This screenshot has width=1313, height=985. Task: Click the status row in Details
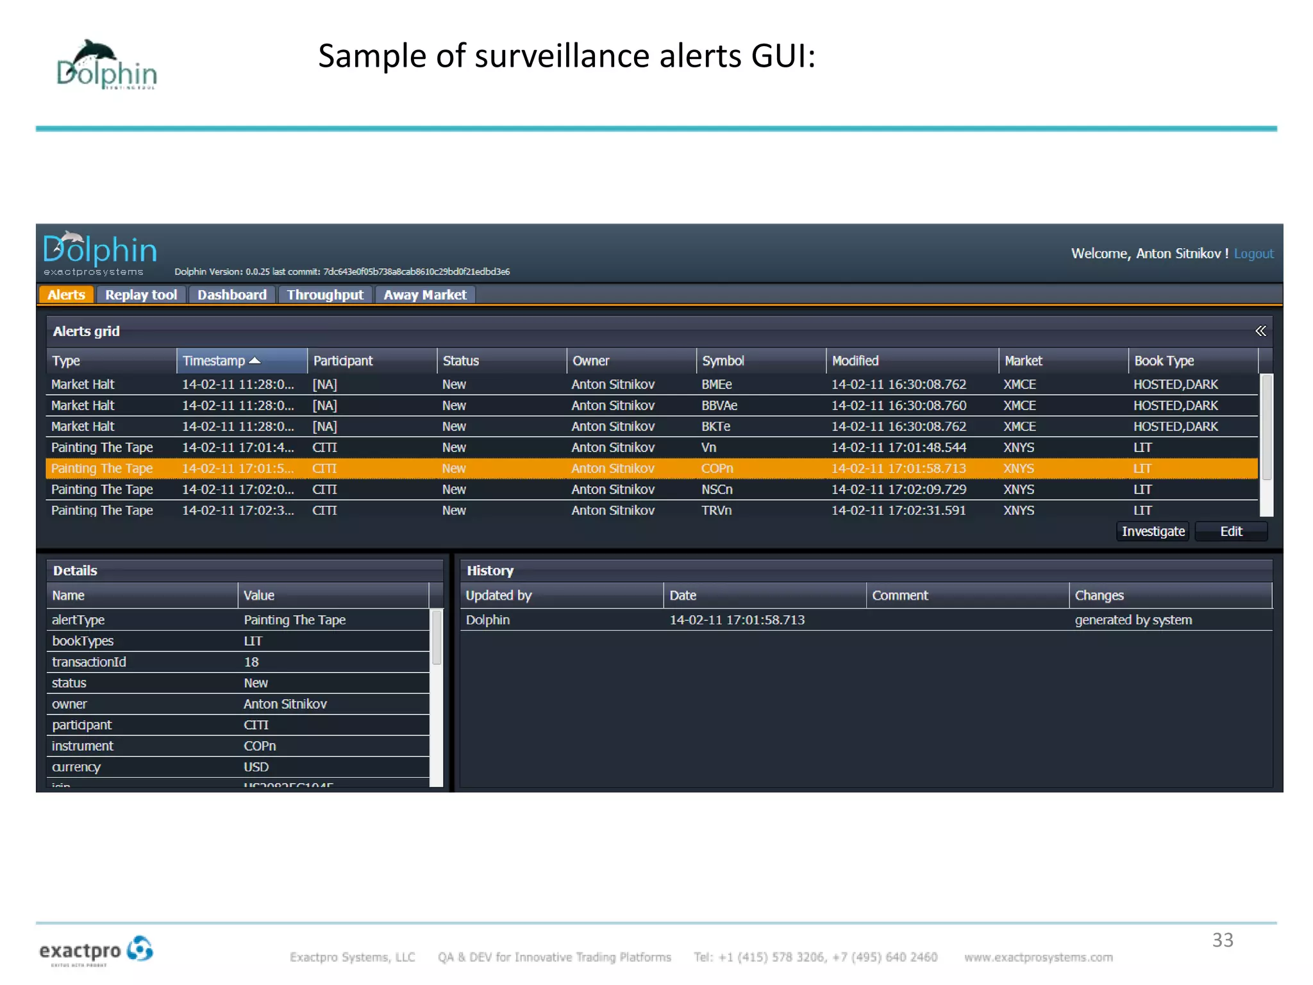point(238,683)
